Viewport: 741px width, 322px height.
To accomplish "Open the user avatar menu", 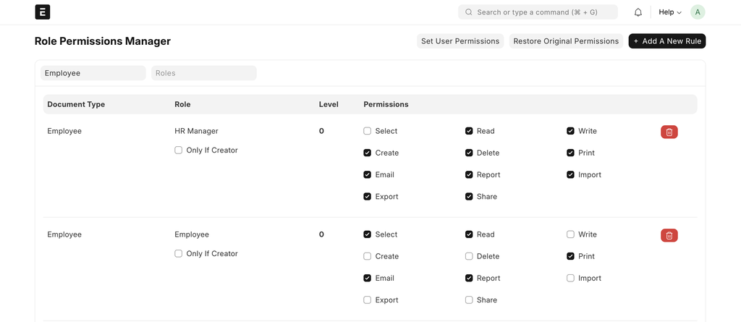I will pos(697,12).
